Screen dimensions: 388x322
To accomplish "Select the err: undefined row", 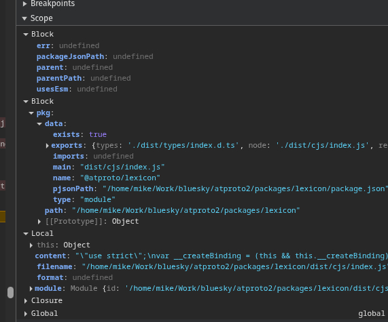I will click(68, 45).
